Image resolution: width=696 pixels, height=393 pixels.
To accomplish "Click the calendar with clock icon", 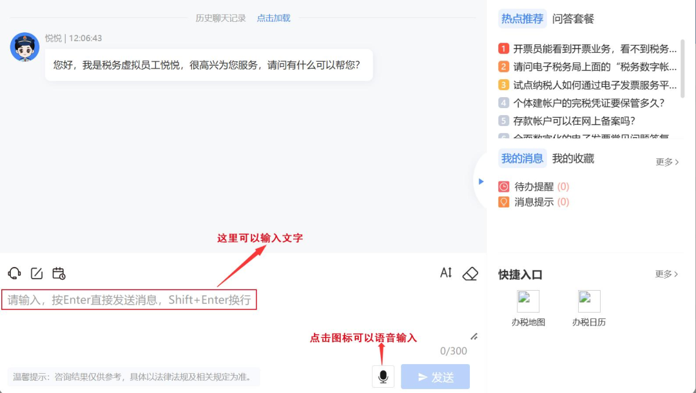I will click(59, 273).
